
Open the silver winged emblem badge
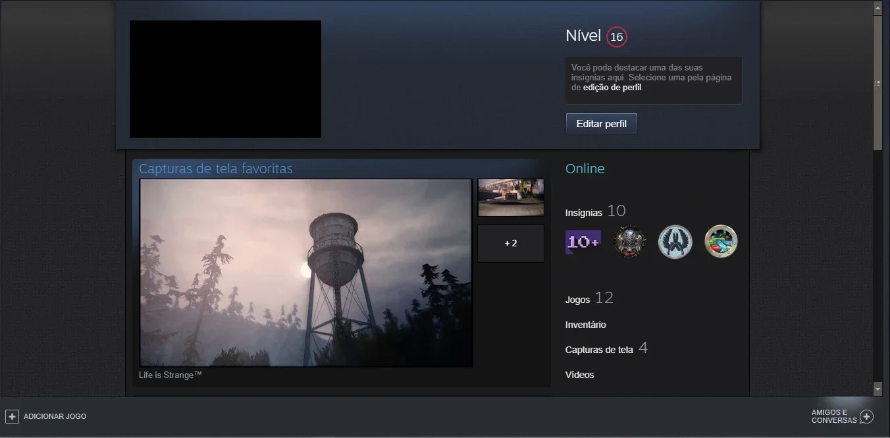[x=675, y=242]
